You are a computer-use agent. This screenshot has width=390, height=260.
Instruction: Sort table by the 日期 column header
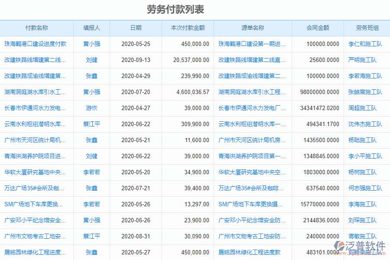click(135, 28)
